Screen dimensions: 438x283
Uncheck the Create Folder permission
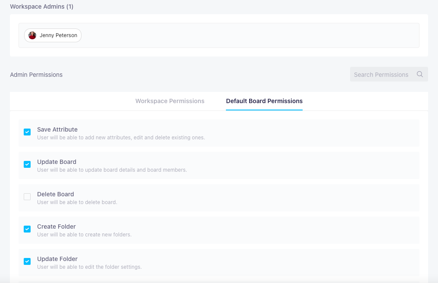(x=27, y=229)
